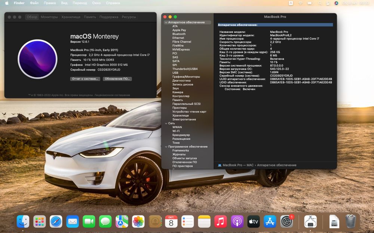The width and height of the screenshot is (374, 233).
Task: Select Электропитание in the sidebar
Action: (184, 119)
